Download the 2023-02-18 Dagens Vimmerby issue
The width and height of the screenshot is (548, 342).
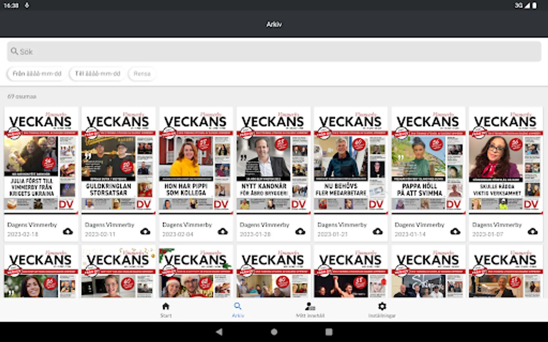[68, 231]
